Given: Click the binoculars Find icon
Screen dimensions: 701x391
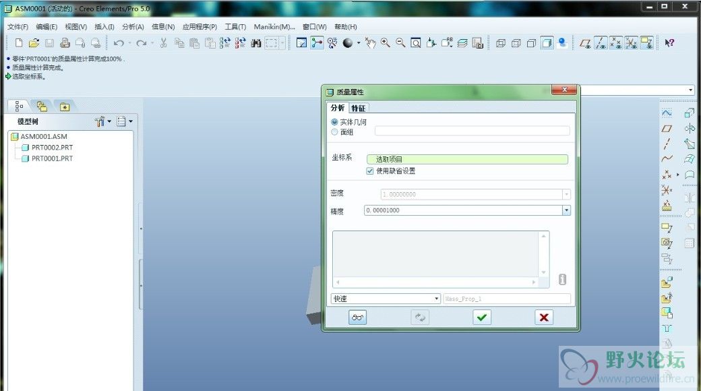Looking at the screenshot, I should (x=255, y=43).
